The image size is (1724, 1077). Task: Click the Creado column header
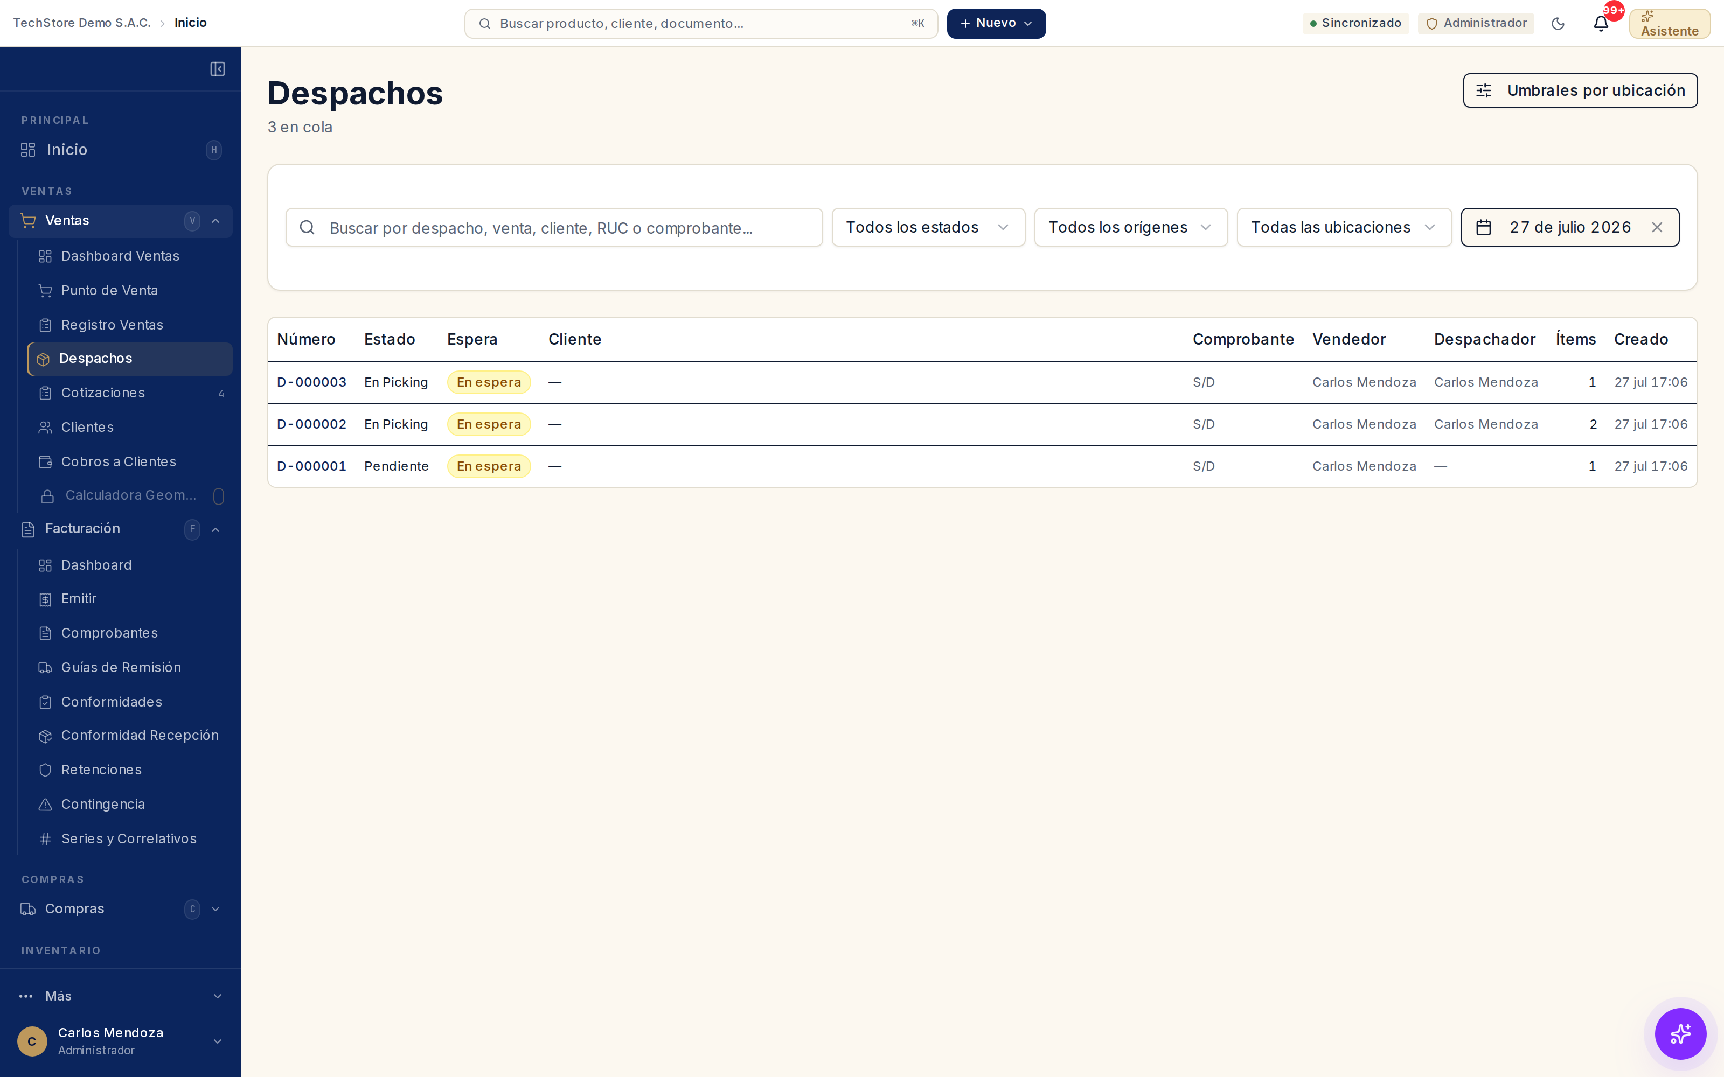tap(1640, 339)
